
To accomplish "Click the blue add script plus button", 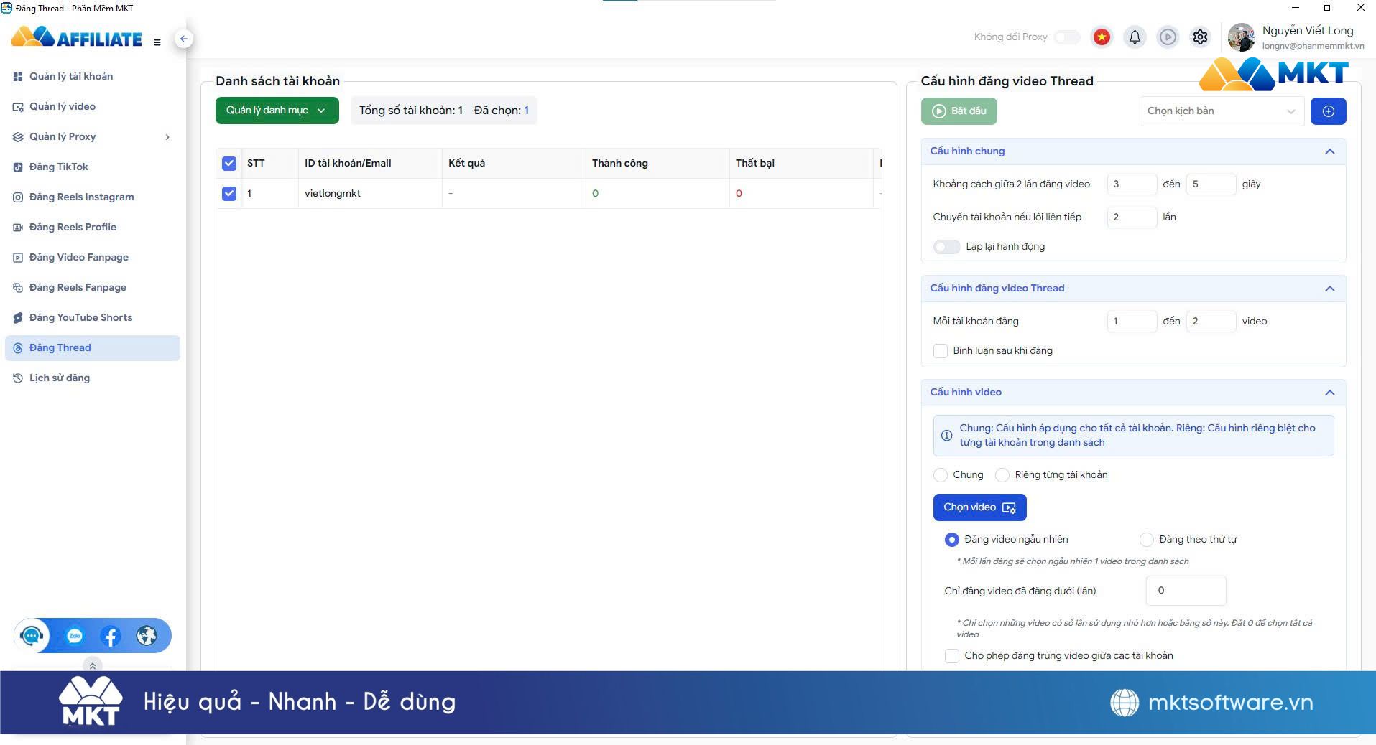I will point(1328,111).
